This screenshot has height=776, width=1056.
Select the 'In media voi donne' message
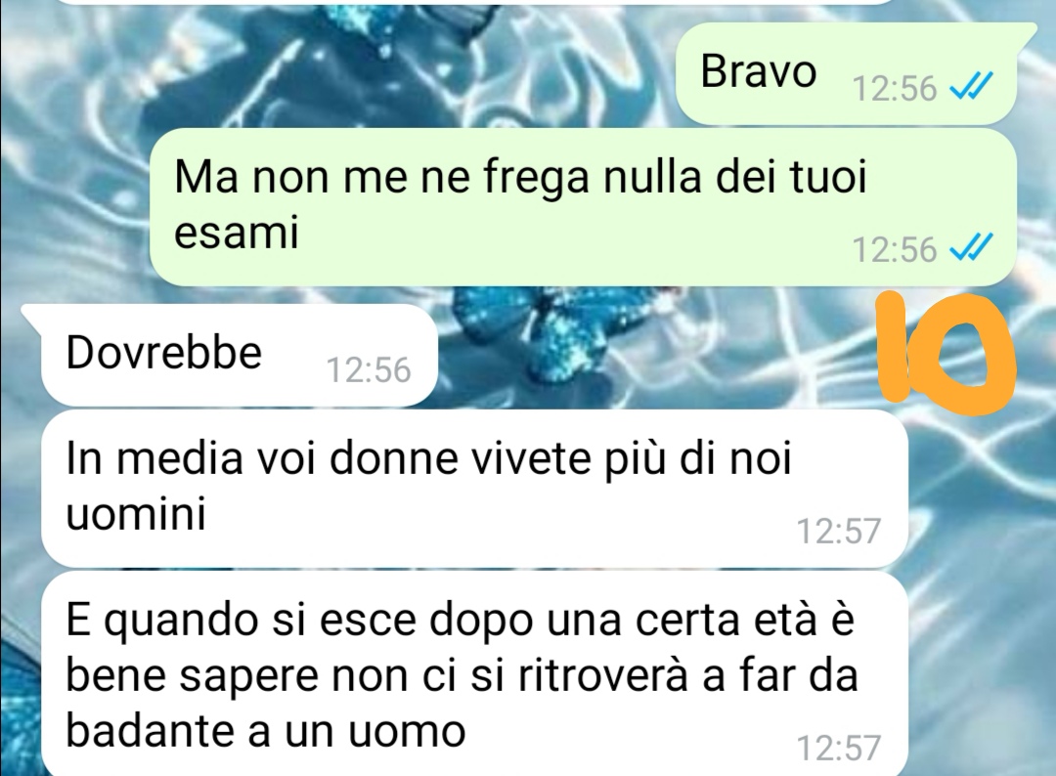pos(475,488)
